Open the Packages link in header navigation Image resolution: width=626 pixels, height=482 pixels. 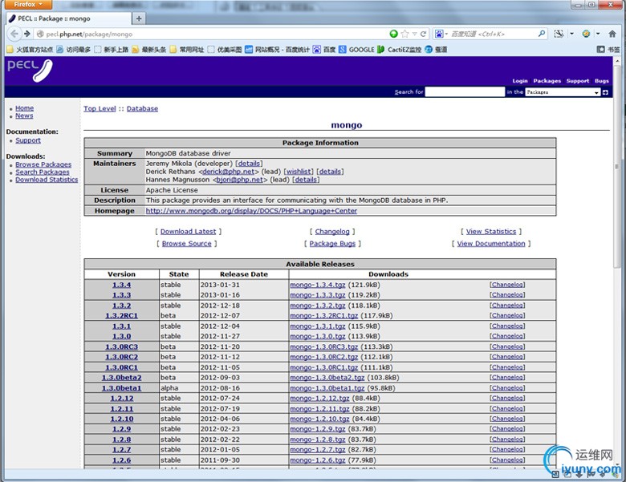(547, 81)
